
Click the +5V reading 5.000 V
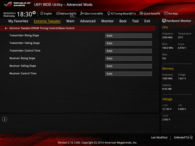point(182,109)
